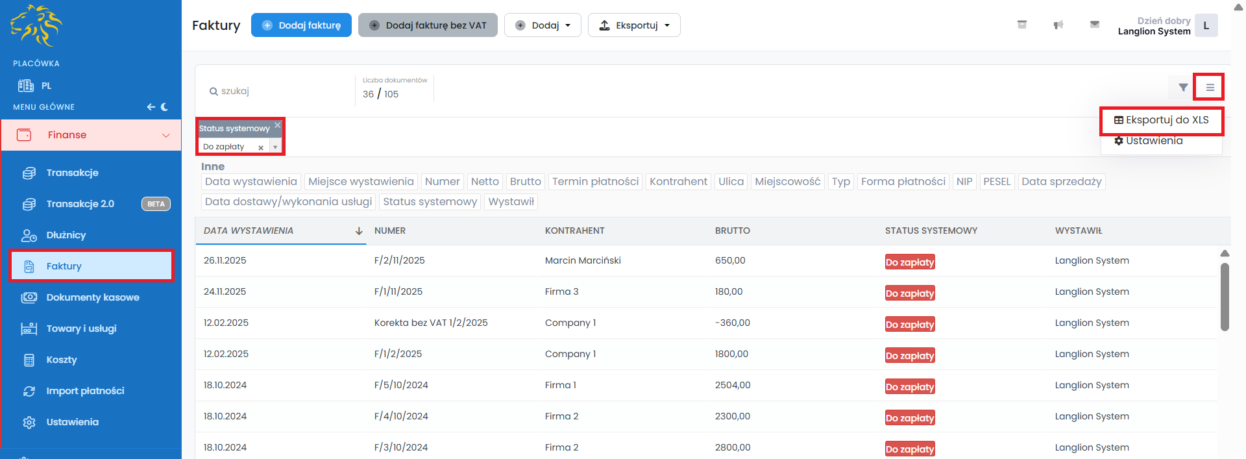Select the PL facility building icon
Screen dimensions: 1246x459
(26, 86)
